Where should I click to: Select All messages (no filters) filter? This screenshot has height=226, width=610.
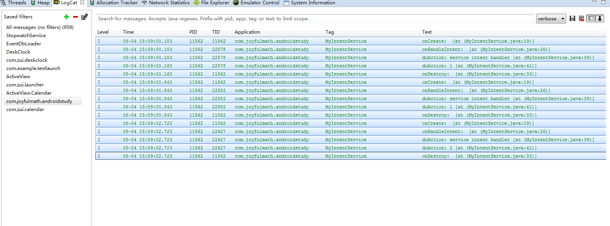40,27
